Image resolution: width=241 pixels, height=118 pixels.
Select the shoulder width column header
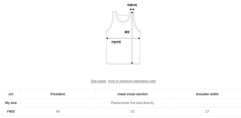[x=207, y=94]
